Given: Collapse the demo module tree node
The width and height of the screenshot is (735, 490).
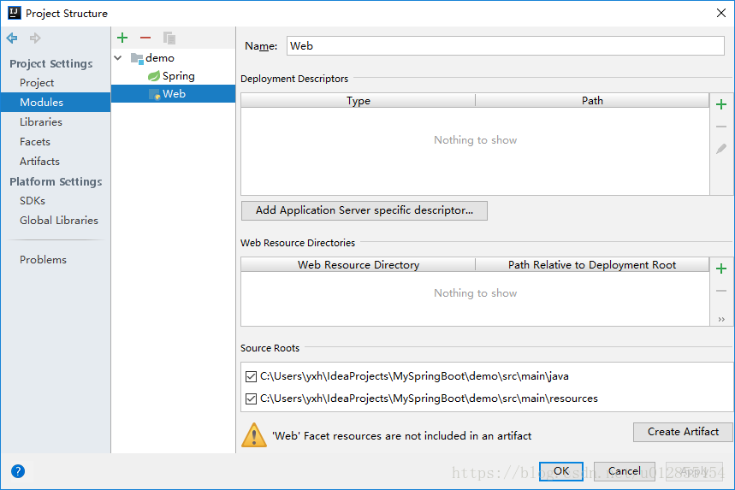Looking at the screenshot, I should pyautogui.click(x=118, y=58).
